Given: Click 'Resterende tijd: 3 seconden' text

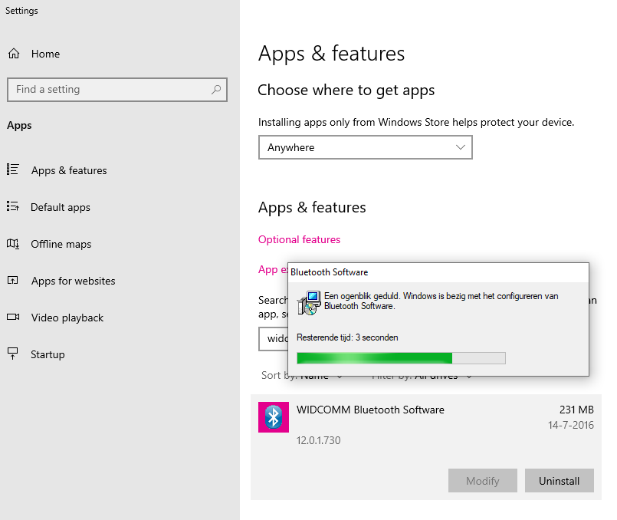Looking at the screenshot, I should pos(347,337).
